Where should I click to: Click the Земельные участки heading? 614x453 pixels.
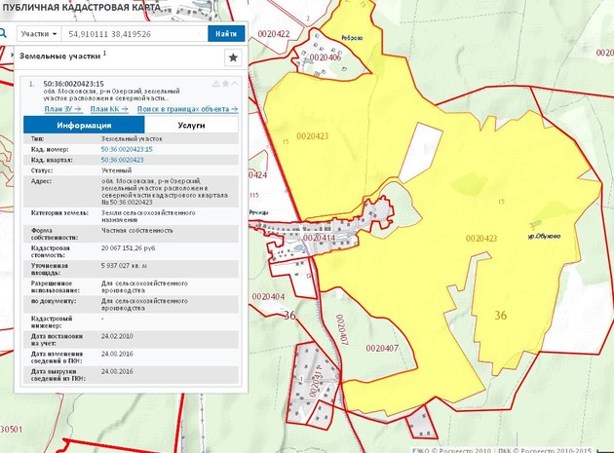click(x=59, y=56)
